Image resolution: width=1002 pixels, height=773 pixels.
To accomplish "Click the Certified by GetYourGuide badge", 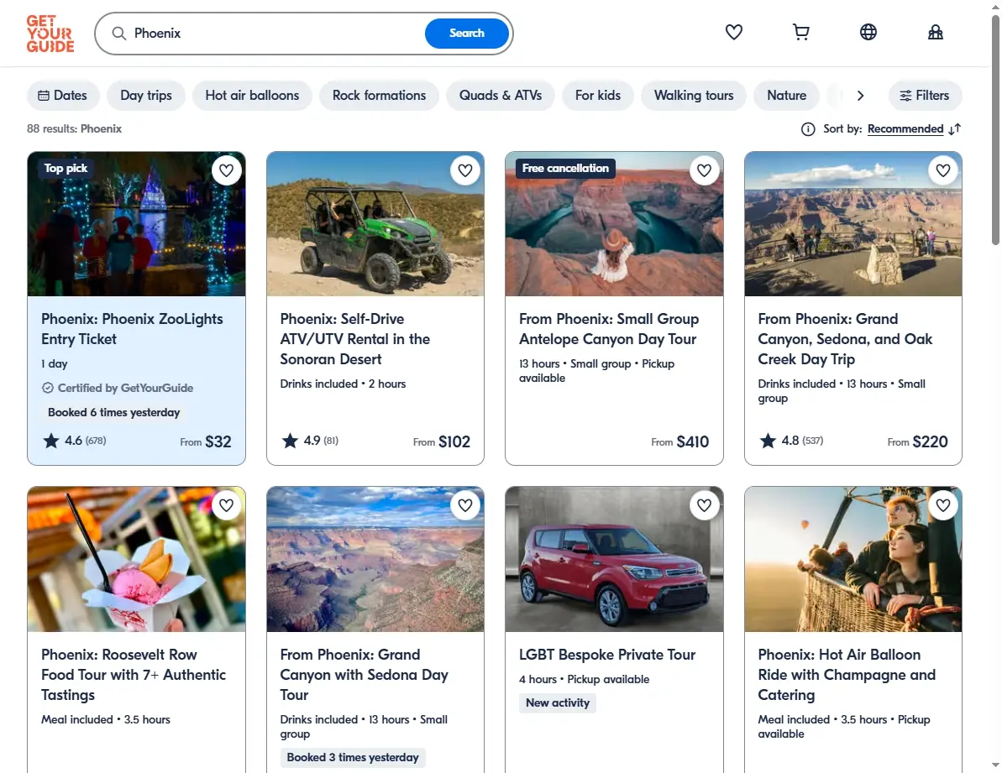I will 118,388.
